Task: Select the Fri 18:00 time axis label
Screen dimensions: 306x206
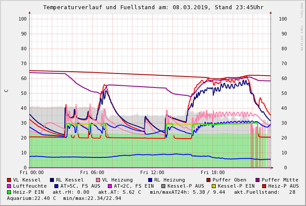Action: (213, 172)
